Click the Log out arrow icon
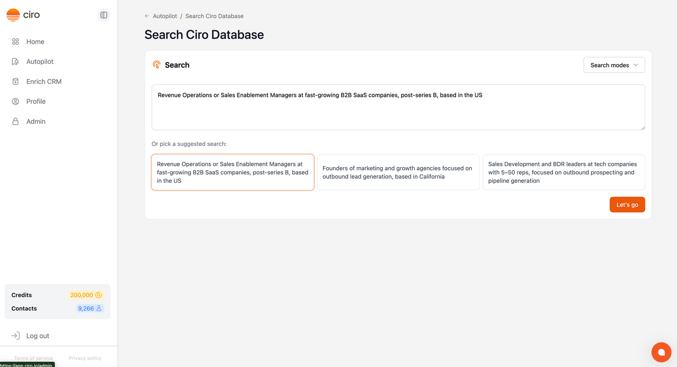Image resolution: width=677 pixels, height=367 pixels. 15,335
